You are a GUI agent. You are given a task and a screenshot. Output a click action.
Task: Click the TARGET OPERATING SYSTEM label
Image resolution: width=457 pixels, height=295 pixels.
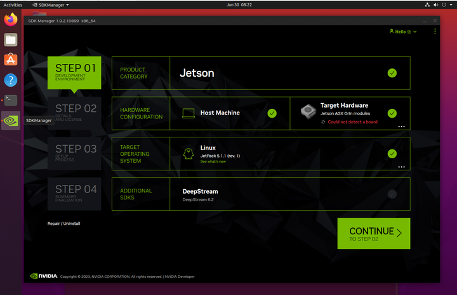tap(135, 154)
